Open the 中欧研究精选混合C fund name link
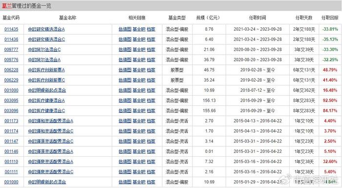 (x=46, y=40)
